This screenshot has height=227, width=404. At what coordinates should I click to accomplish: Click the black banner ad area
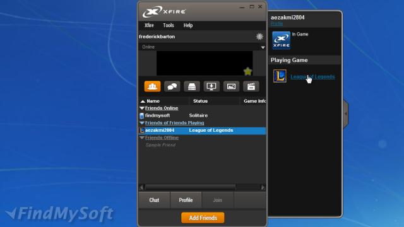205,63
